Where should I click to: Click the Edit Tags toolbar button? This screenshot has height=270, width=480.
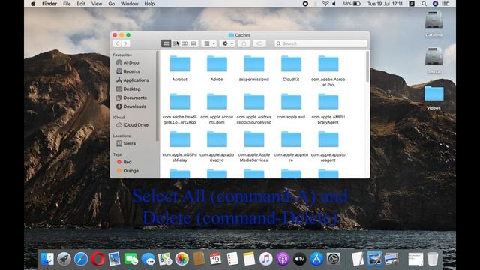pyautogui.click(x=259, y=43)
